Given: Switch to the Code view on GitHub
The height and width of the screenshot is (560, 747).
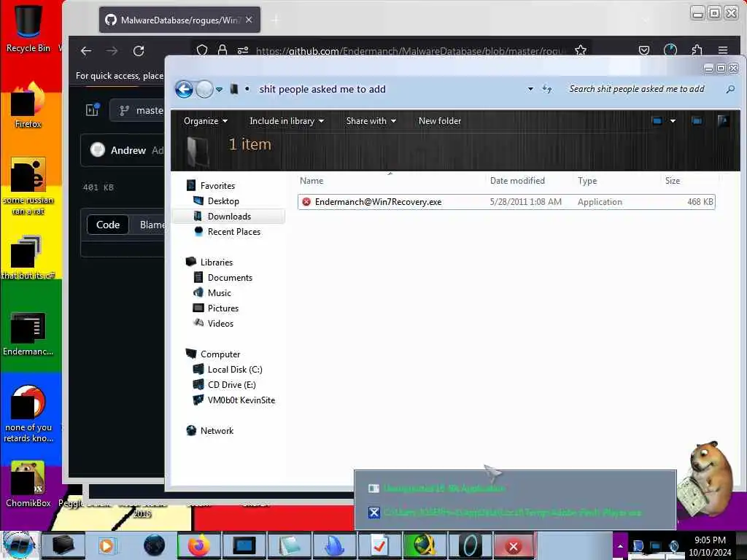Looking at the screenshot, I should click(108, 225).
